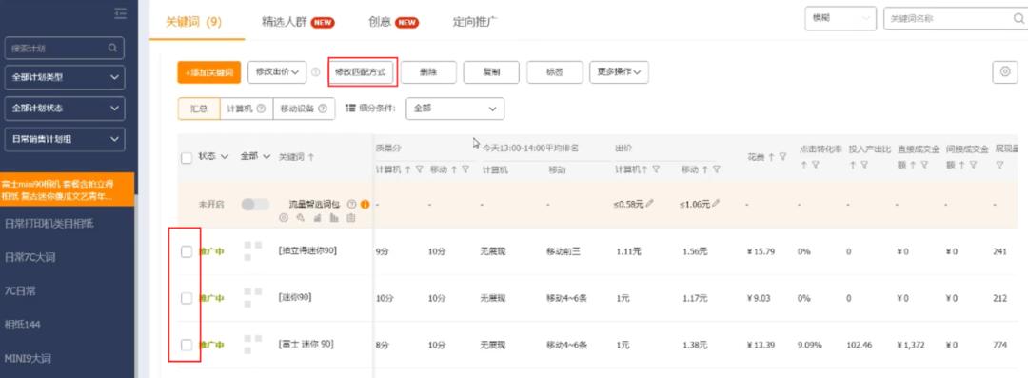The image size is (1028, 378).
Task: Click the 标签 button
Action: click(x=555, y=72)
